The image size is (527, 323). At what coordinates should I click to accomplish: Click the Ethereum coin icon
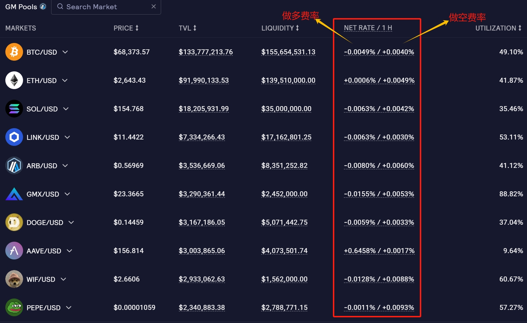14,80
